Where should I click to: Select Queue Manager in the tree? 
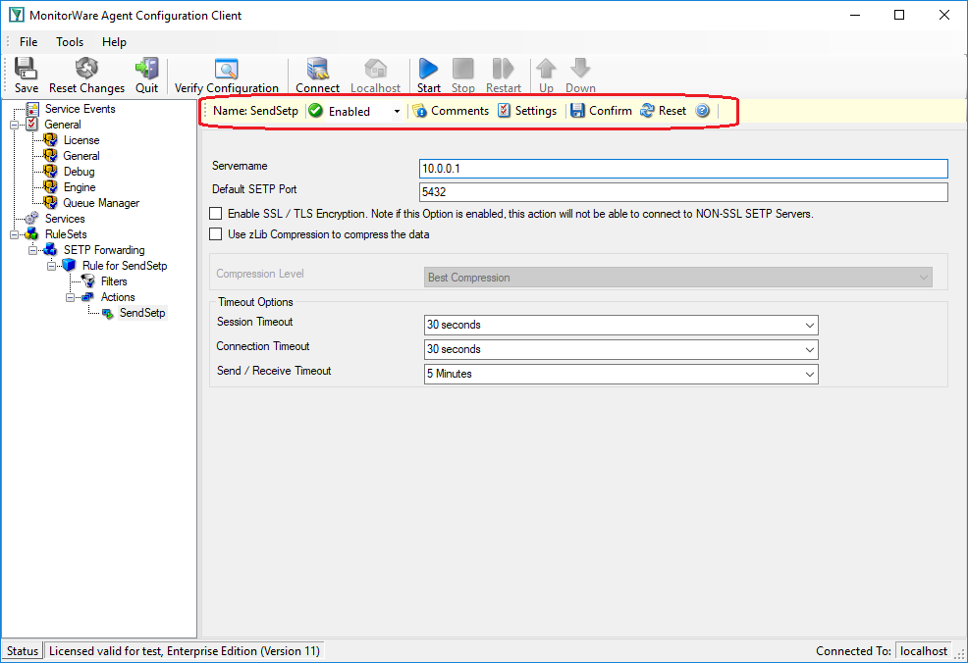tap(101, 203)
